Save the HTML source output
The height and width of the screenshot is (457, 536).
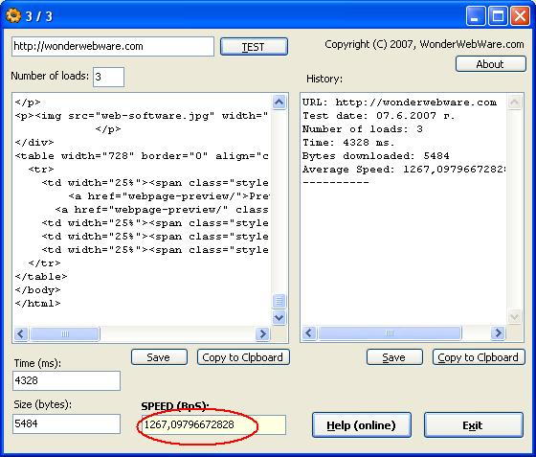[x=159, y=357]
